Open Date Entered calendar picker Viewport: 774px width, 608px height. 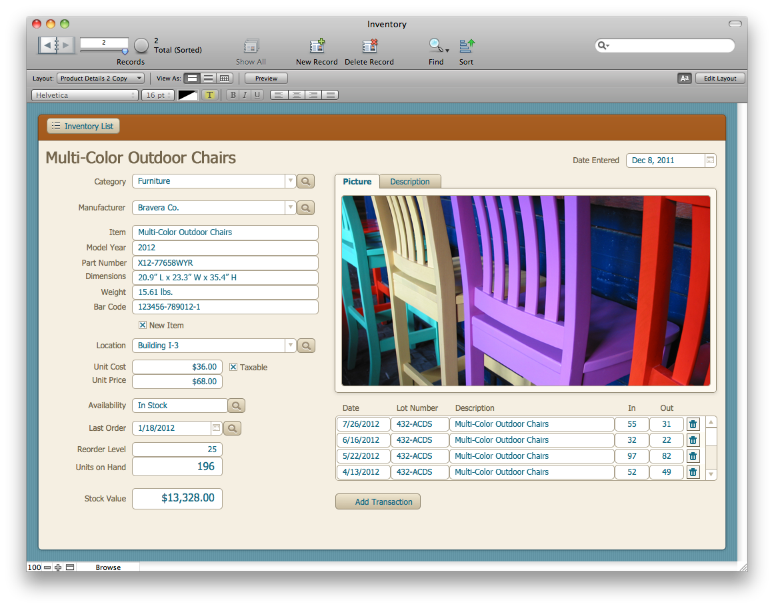[710, 160]
